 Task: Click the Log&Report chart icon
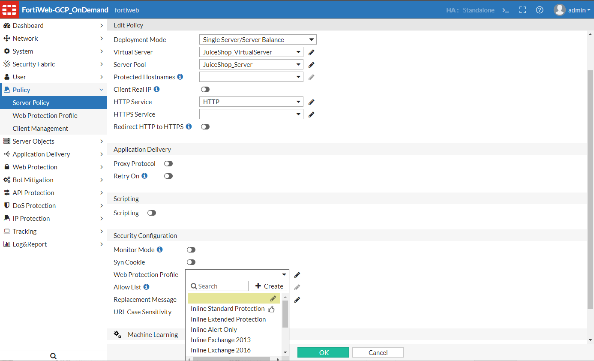(x=7, y=244)
